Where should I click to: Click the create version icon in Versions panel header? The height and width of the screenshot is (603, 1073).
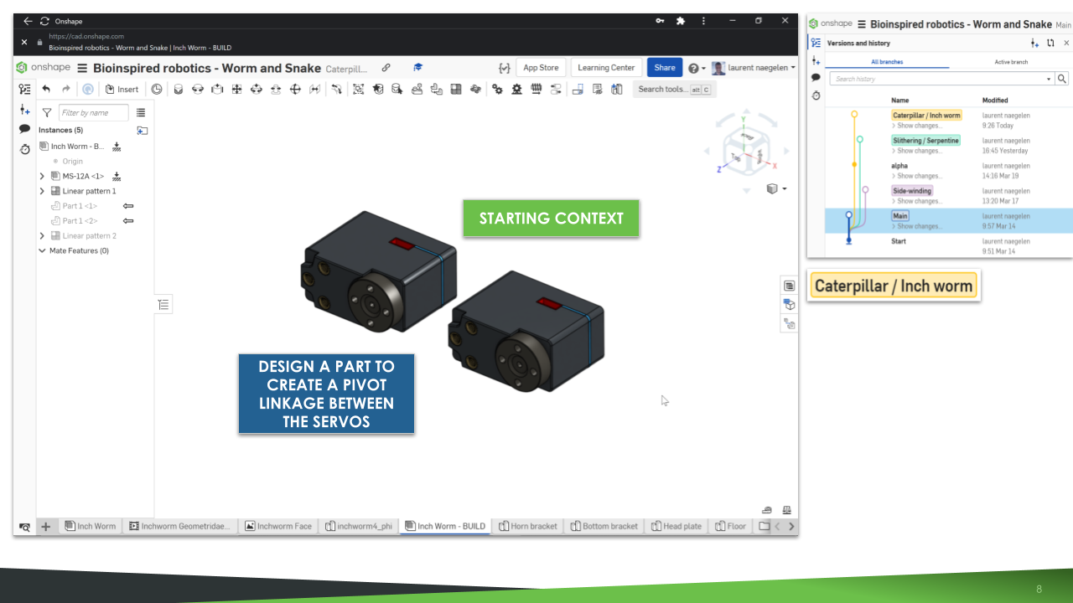[x=1034, y=43]
